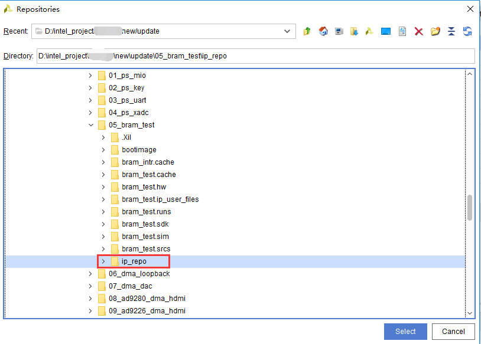
Task: Click the scrollbar up arrow
Action: pos(470,74)
